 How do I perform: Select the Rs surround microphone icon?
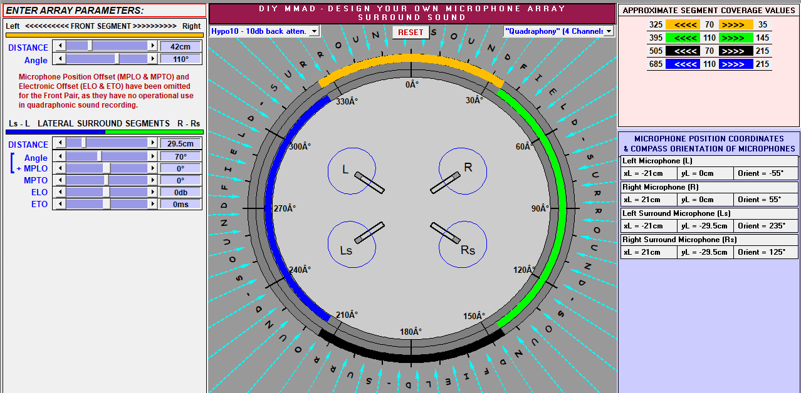pyautogui.click(x=446, y=232)
